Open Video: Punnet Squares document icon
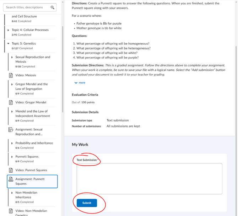This screenshot has height=216, width=238. coord(11,170)
